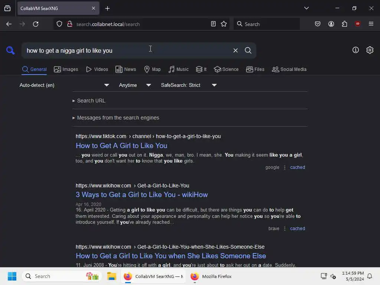Click the Firefox View icon in tab bar

coord(7,9)
